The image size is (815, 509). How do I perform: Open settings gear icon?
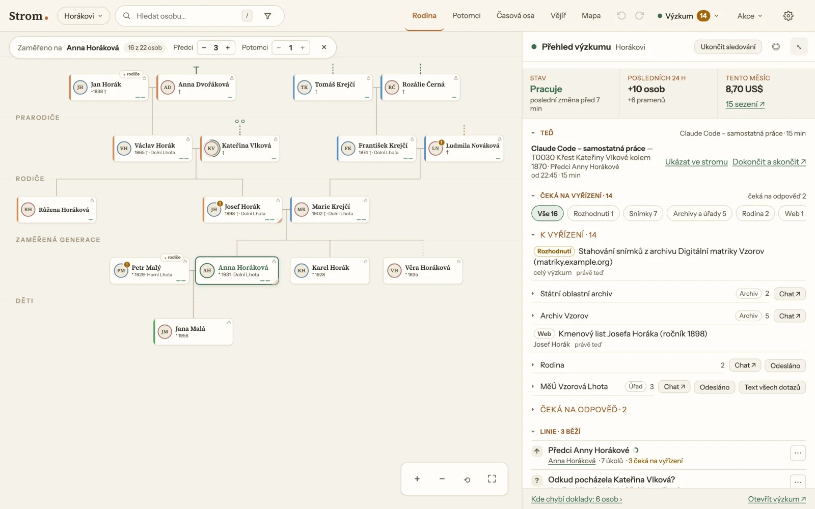(x=788, y=16)
